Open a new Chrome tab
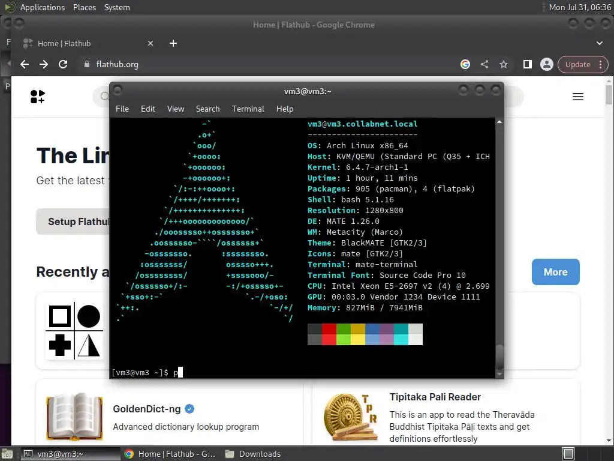This screenshot has width=614, height=461. pyautogui.click(x=173, y=43)
